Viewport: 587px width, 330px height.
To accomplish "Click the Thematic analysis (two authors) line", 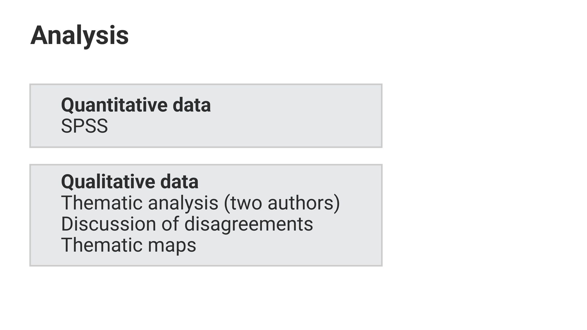I will pos(200,203).
